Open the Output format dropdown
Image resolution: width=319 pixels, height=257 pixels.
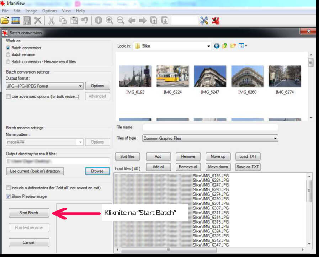pyautogui.click(x=44, y=86)
